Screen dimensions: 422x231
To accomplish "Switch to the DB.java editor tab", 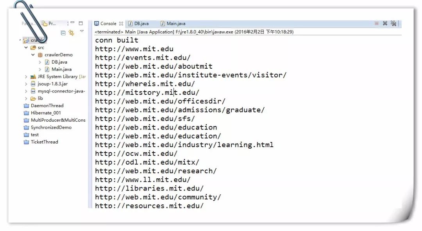I will pos(141,23).
